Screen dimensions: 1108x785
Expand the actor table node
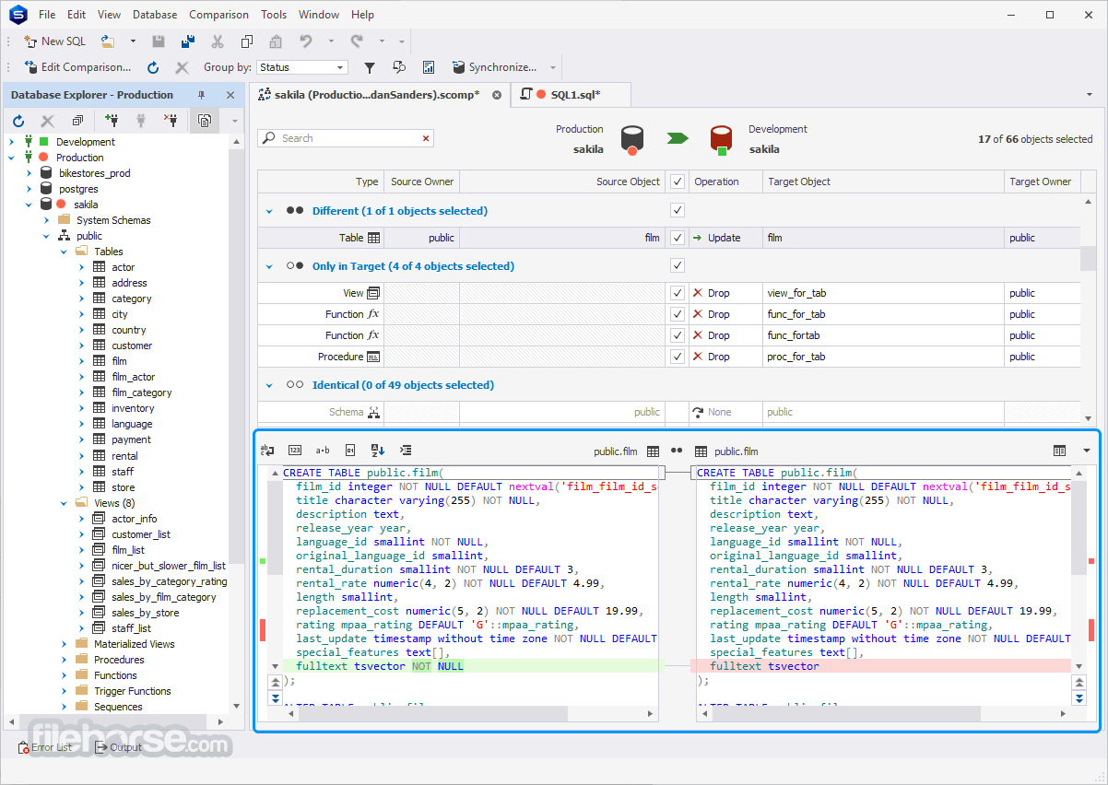click(x=81, y=267)
